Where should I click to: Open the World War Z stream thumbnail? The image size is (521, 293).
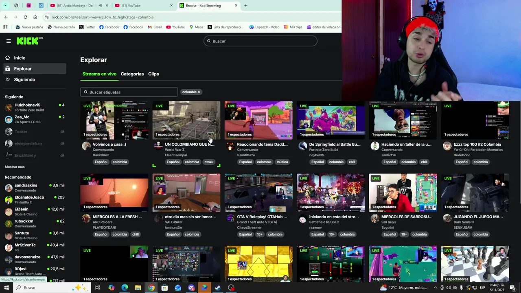click(x=186, y=120)
